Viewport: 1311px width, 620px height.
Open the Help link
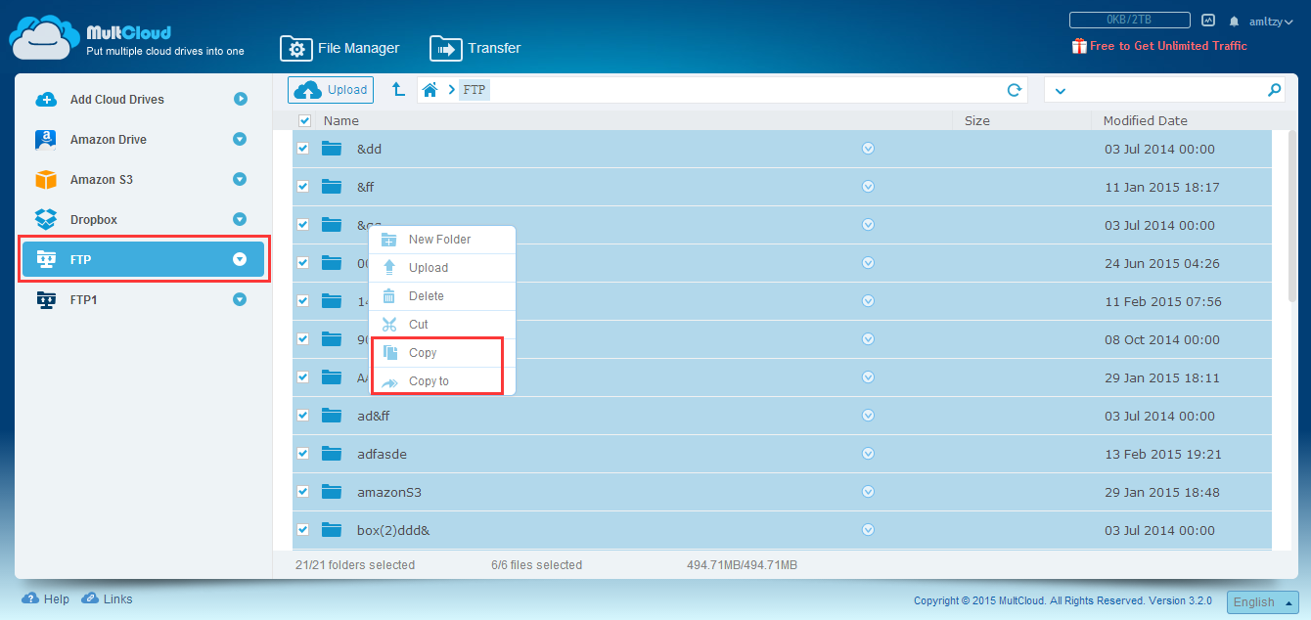click(56, 598)
